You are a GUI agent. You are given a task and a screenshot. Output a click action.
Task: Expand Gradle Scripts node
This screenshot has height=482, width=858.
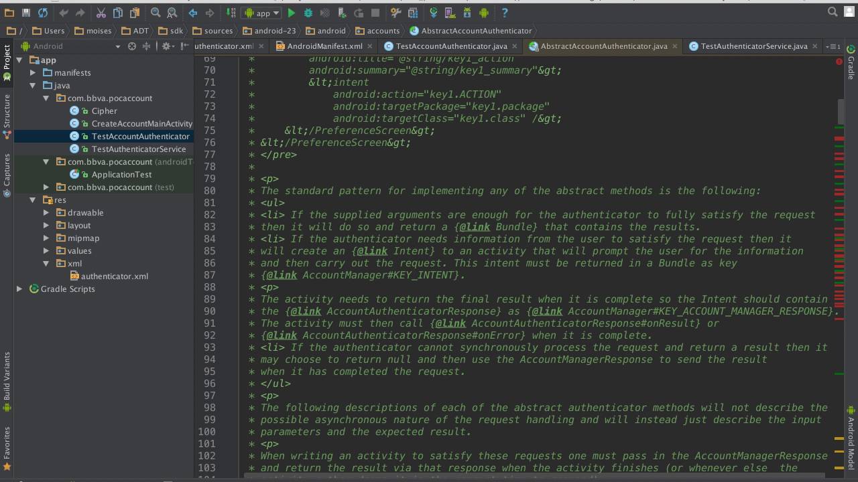(x=19, y=289)
